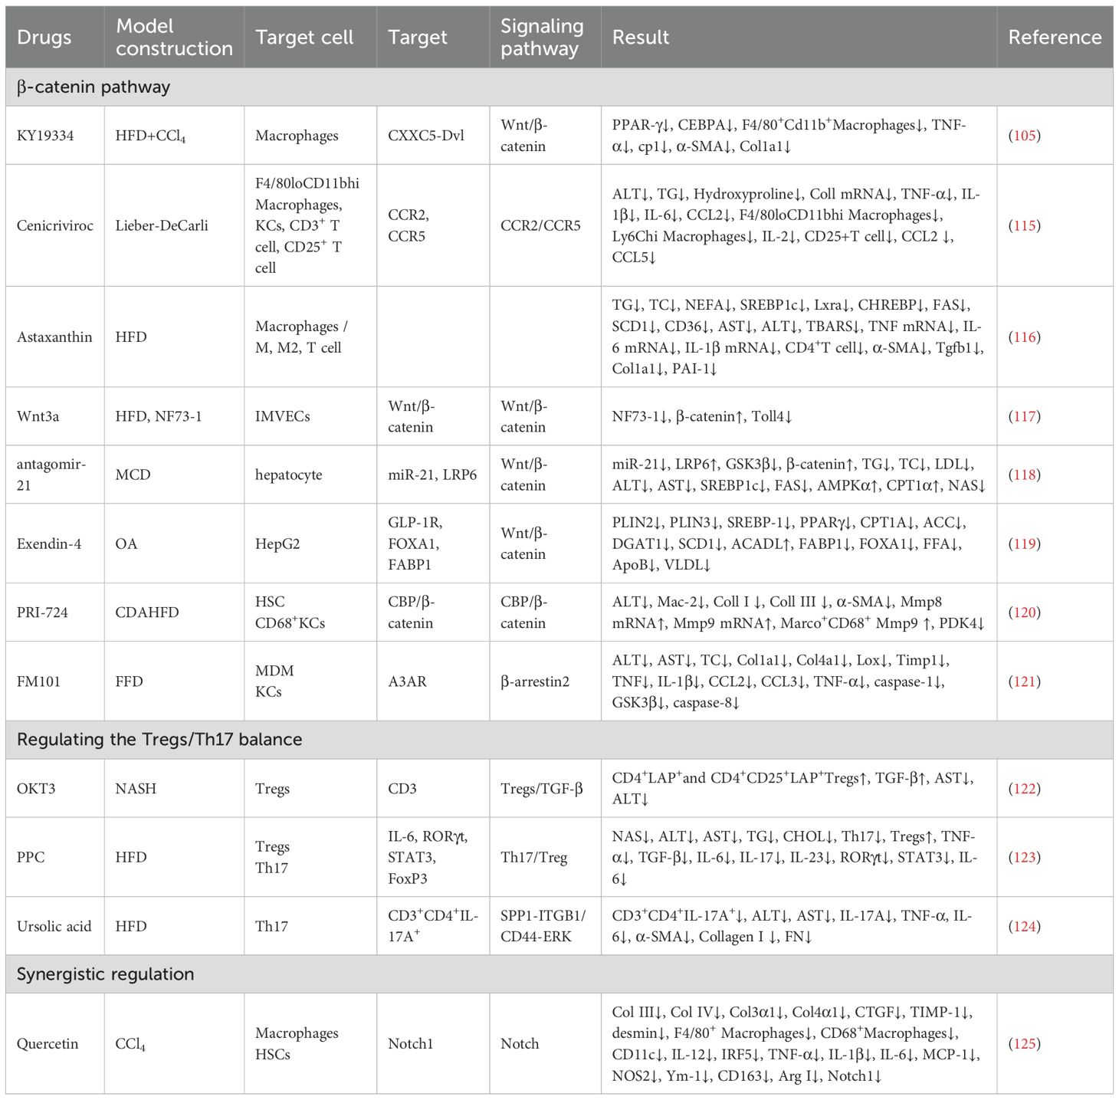Click the Model construction column header
The image size is (1119, 1100).
[x=174, y=38]
